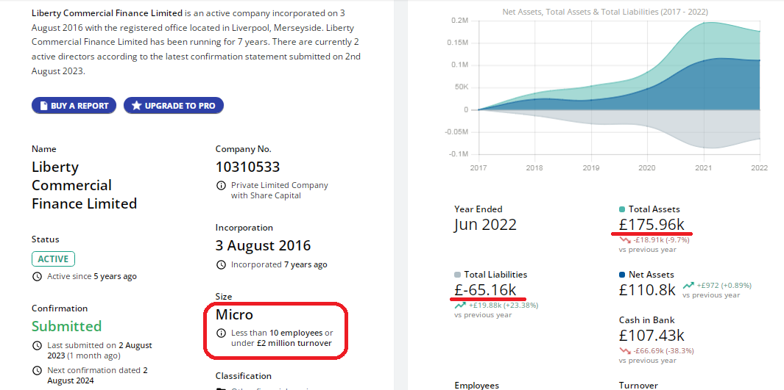Click the Employees heading

[x=476, y=385]
